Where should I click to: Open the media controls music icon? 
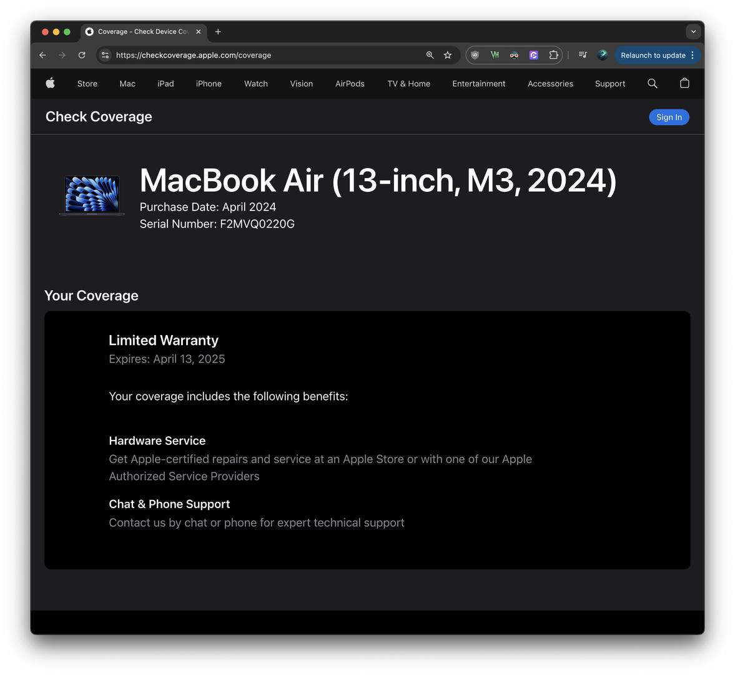point(583,55)
